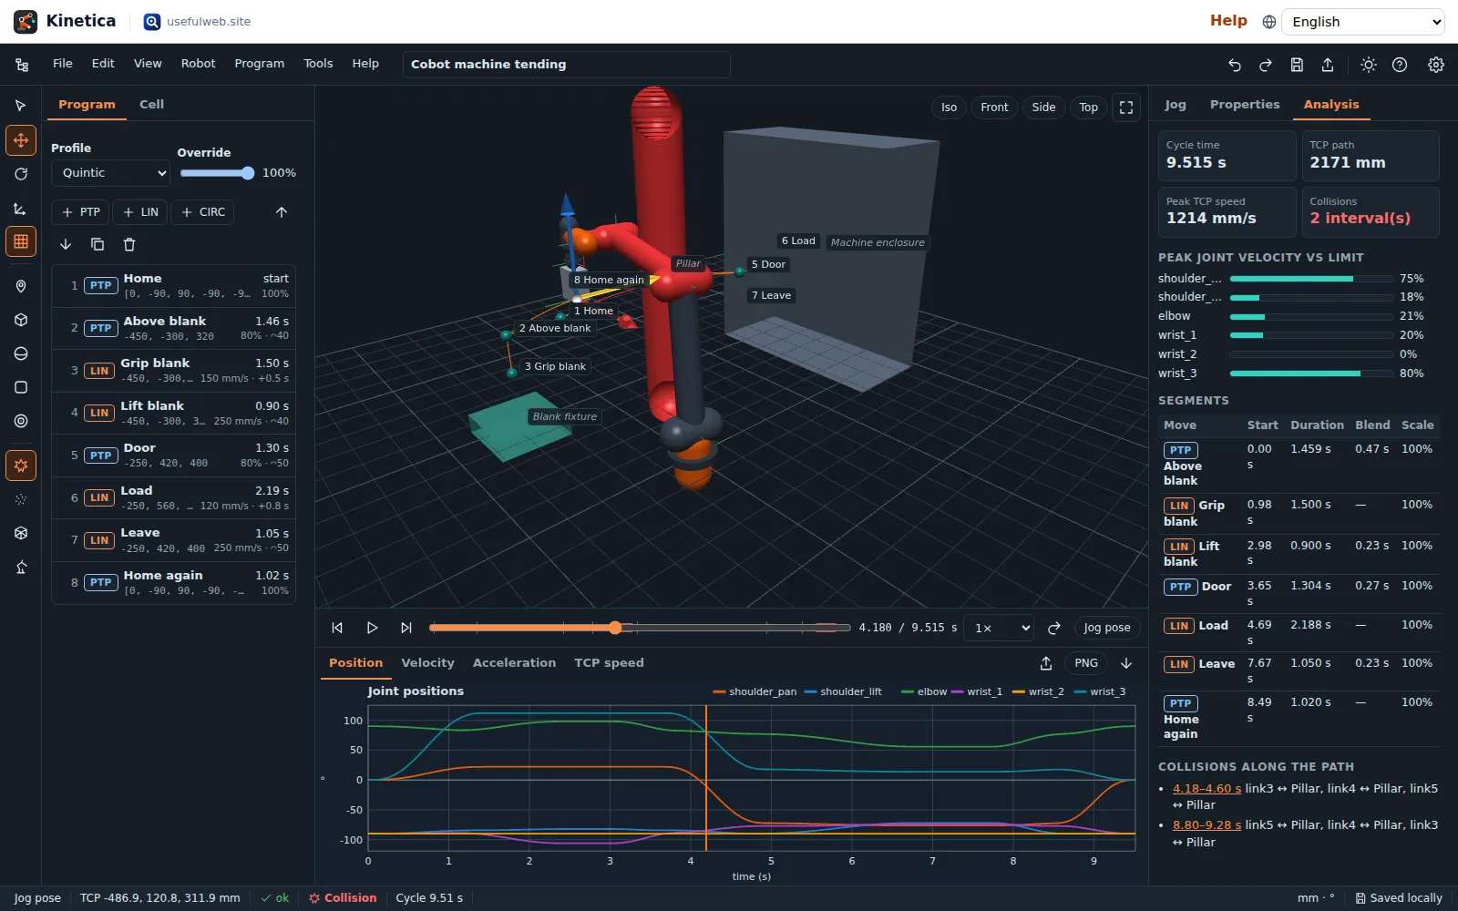
Task: Open the Properties tab in the right panel
Action: point(1245,105)
